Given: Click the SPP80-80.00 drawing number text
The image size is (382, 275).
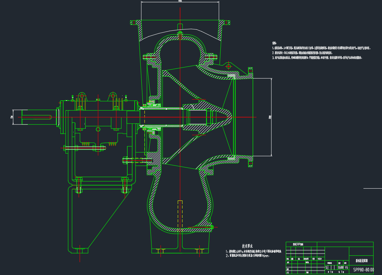Looking at the screenshot, I should tap(363, 270).
